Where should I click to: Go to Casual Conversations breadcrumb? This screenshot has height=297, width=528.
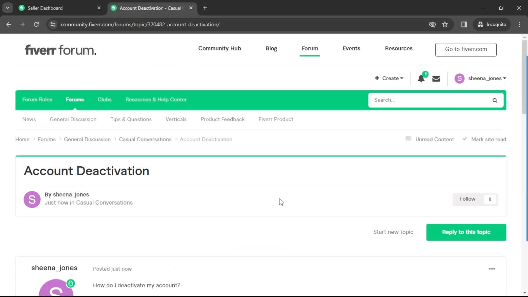point(145,139)
